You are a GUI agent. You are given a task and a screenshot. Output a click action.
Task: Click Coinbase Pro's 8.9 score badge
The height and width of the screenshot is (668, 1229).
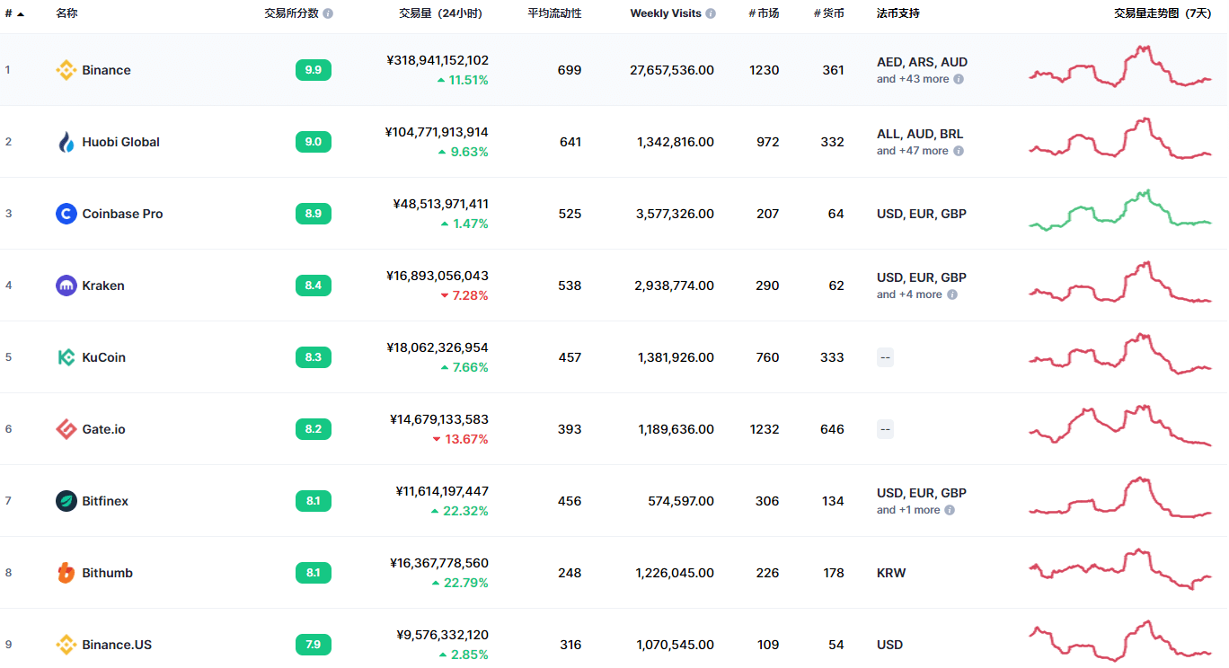[x=314, y=214]
